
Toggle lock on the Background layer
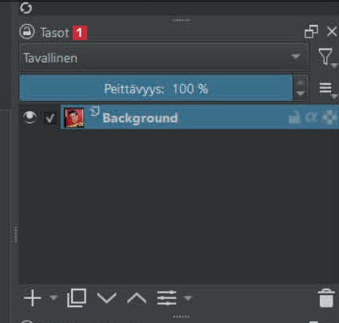point(294,118)
